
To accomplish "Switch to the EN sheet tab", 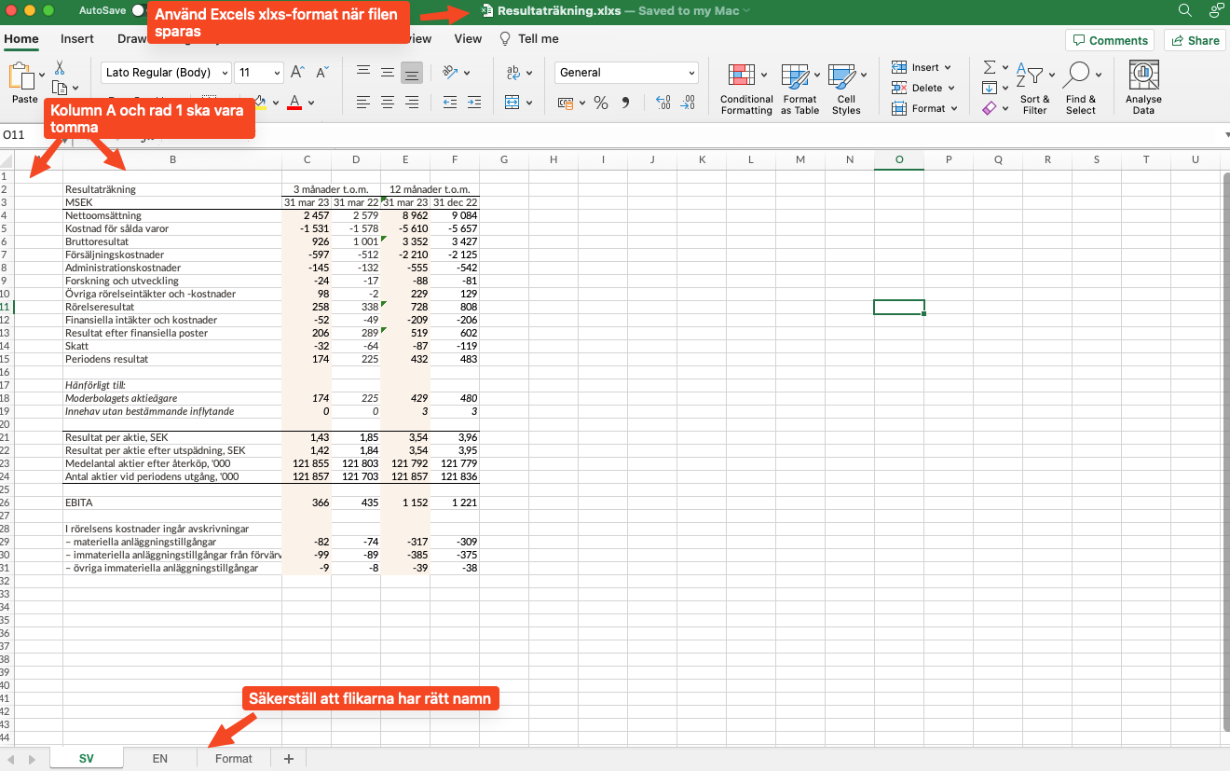I will point(160,759).
